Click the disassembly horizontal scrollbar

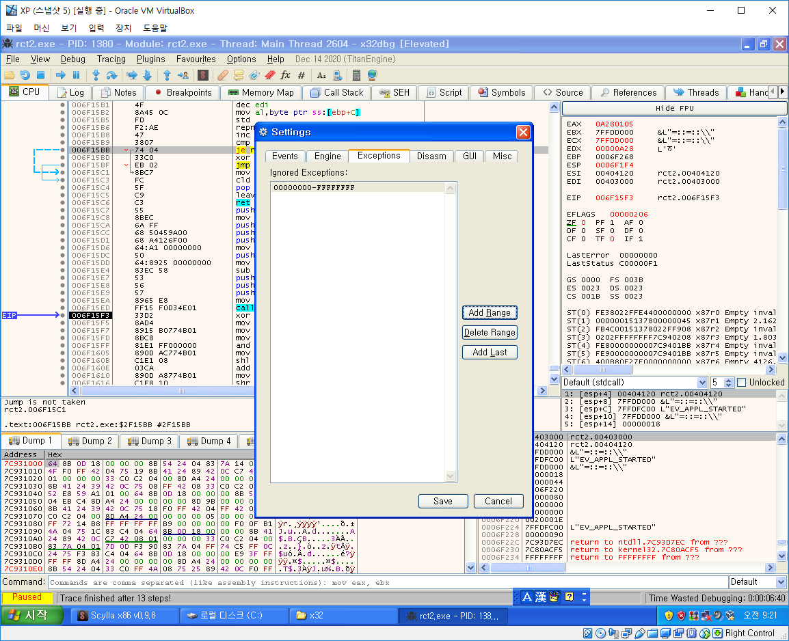click(308, 391)
